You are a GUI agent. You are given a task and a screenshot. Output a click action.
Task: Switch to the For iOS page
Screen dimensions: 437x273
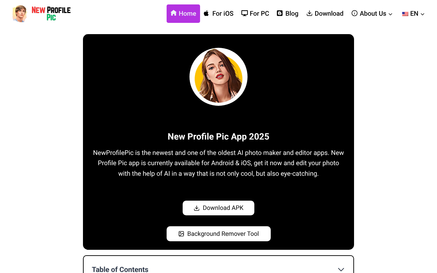click(218, 13)
